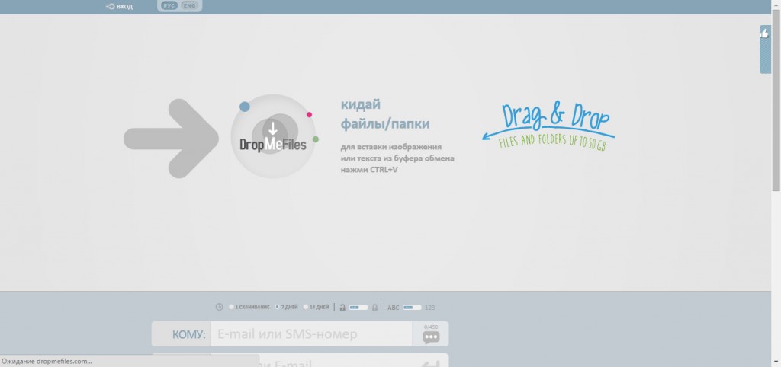Click the clock storage-time icon
Image resolution: width=781 pixels, height=367 pixels.
click(219, 307)
